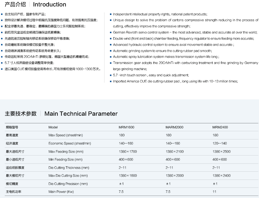This screenshot has width=259, height=198.
Task: Click the "Independent intellectual property rights" bullet line
Action: (x=160, y=14)
